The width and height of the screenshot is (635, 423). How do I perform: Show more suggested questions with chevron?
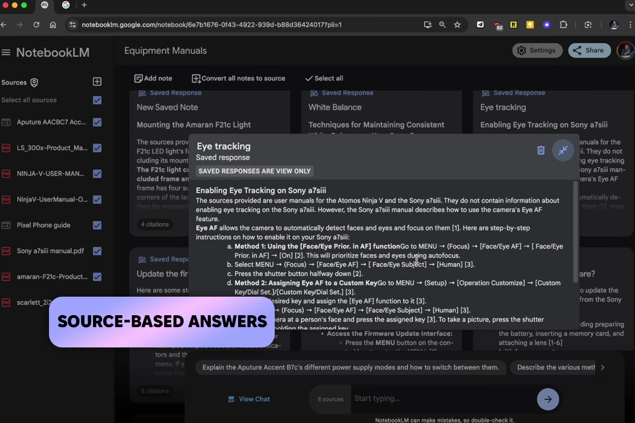coord(603,368)
